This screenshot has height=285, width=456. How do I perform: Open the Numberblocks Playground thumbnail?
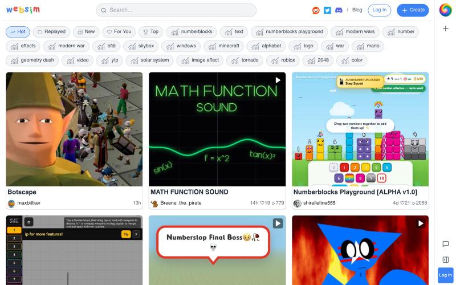tap(360, 129)
